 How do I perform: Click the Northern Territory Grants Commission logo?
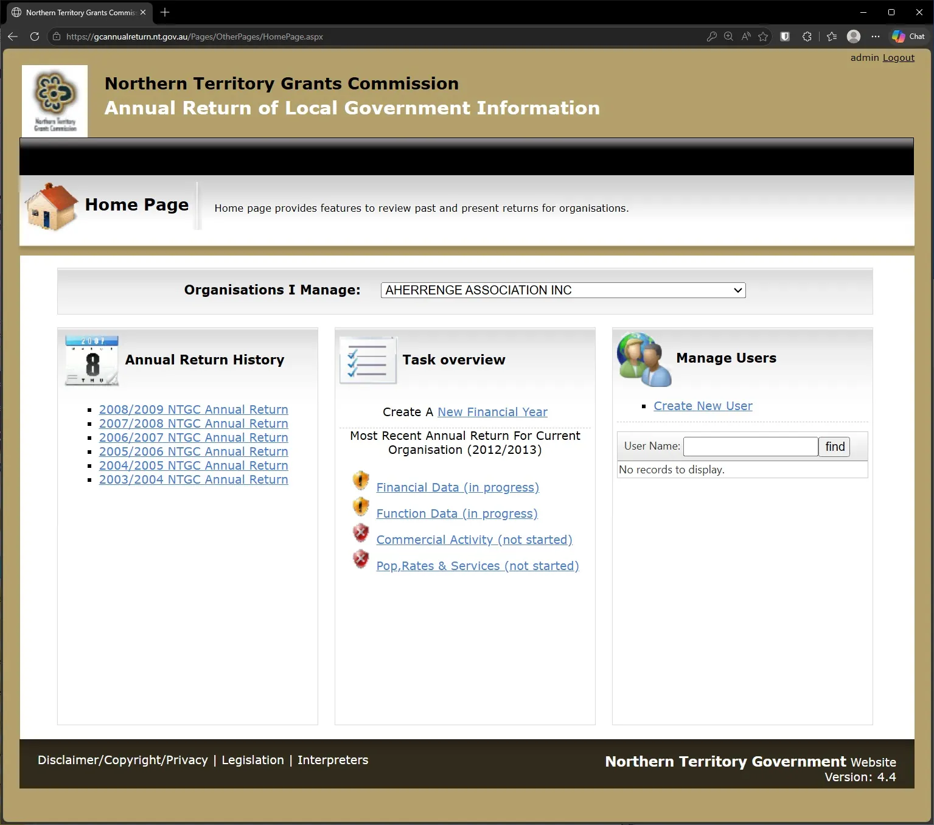55,101
